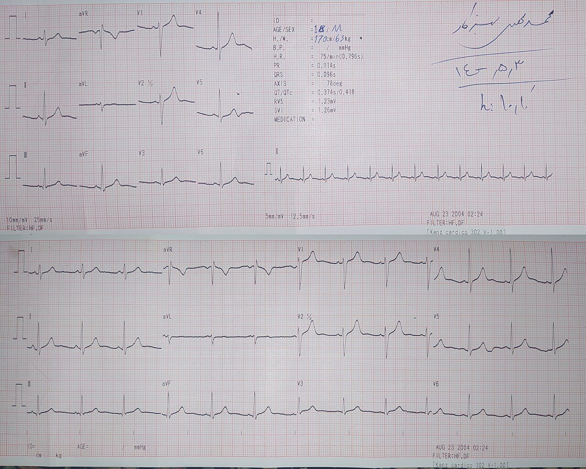
Task: Select the V5 lead label on the lower strip
Action: point(436,316)
